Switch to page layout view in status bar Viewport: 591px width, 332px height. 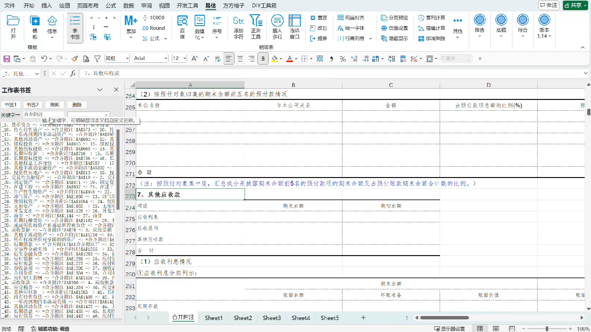point(496,329)
